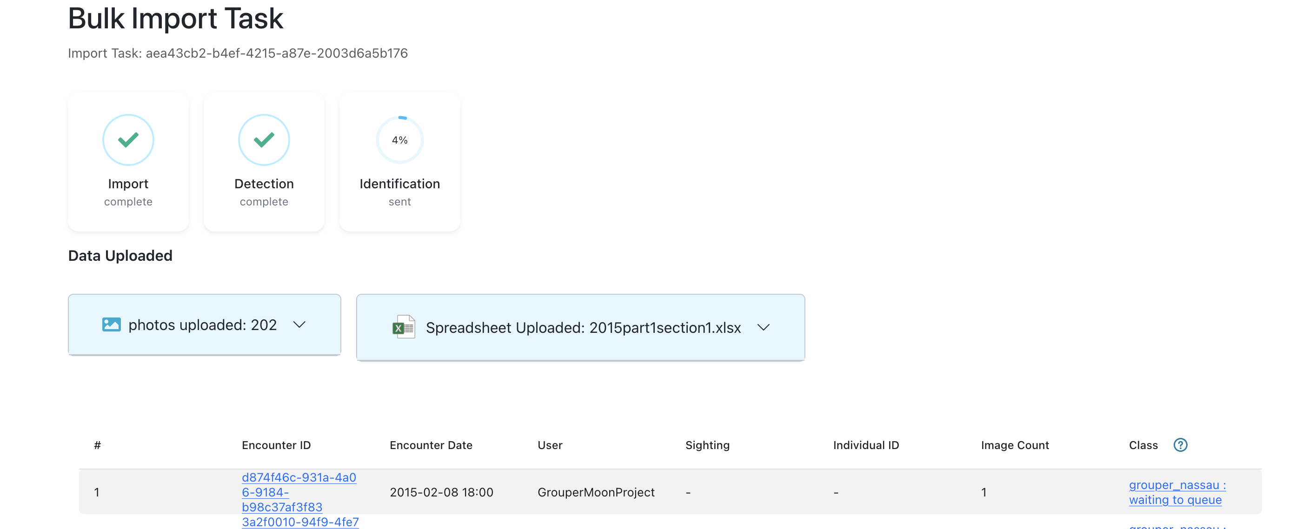Click the Identification 4% progress circle
The height and width of the screenshot is (529, 1302).
click(399, 140)
